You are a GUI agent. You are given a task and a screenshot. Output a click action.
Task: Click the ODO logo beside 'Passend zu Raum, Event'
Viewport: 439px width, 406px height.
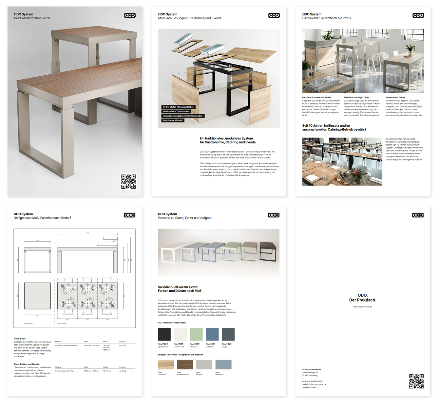pos(274,215)
